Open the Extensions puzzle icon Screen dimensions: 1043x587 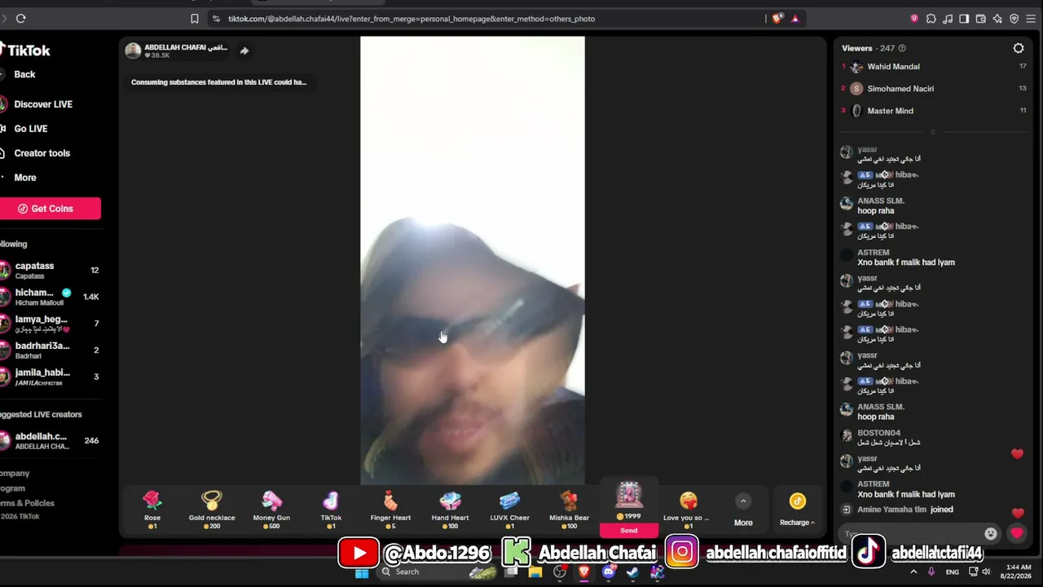click(931, 18)
